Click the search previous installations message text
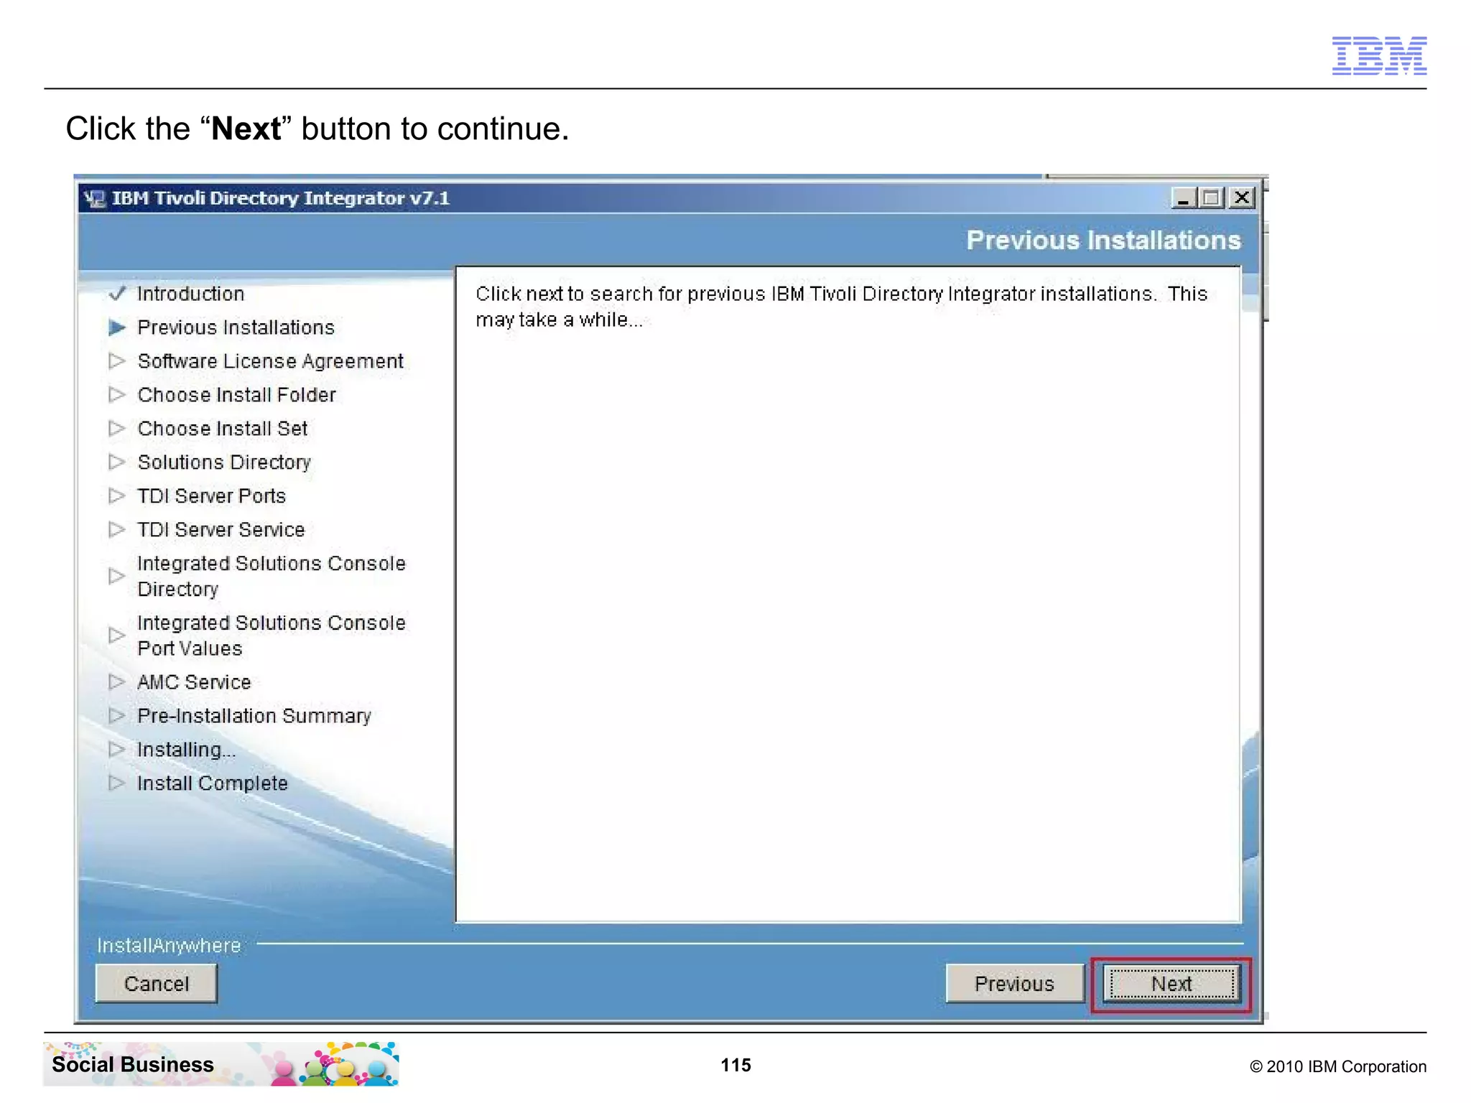 (841, 307)
